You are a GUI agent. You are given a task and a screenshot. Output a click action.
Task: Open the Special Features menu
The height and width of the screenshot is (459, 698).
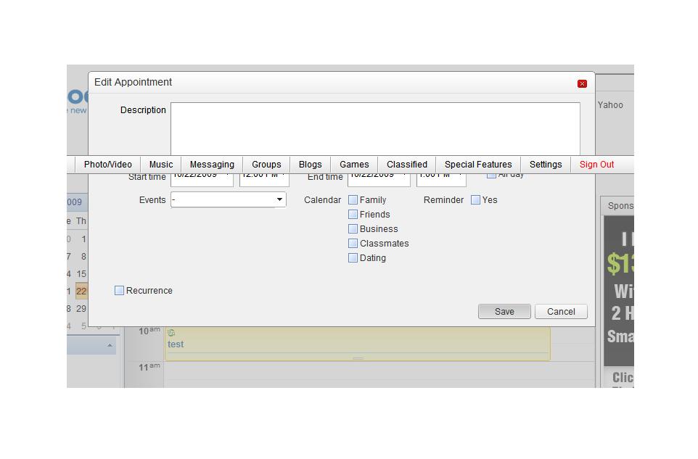(478, 165)
